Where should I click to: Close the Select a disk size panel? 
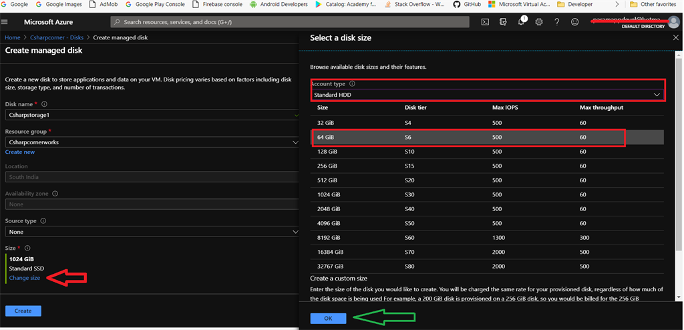(676, 38)
